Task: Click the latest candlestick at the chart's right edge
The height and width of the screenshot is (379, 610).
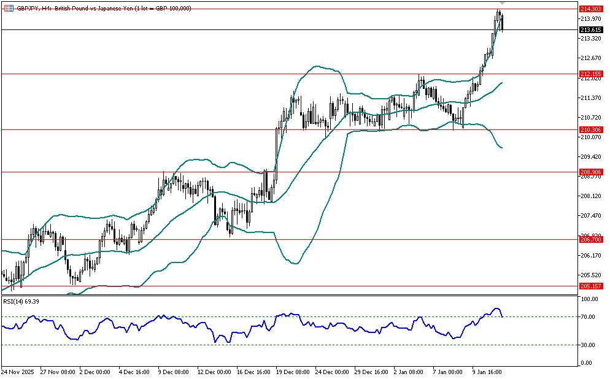Action: click(x=503, y=23)
